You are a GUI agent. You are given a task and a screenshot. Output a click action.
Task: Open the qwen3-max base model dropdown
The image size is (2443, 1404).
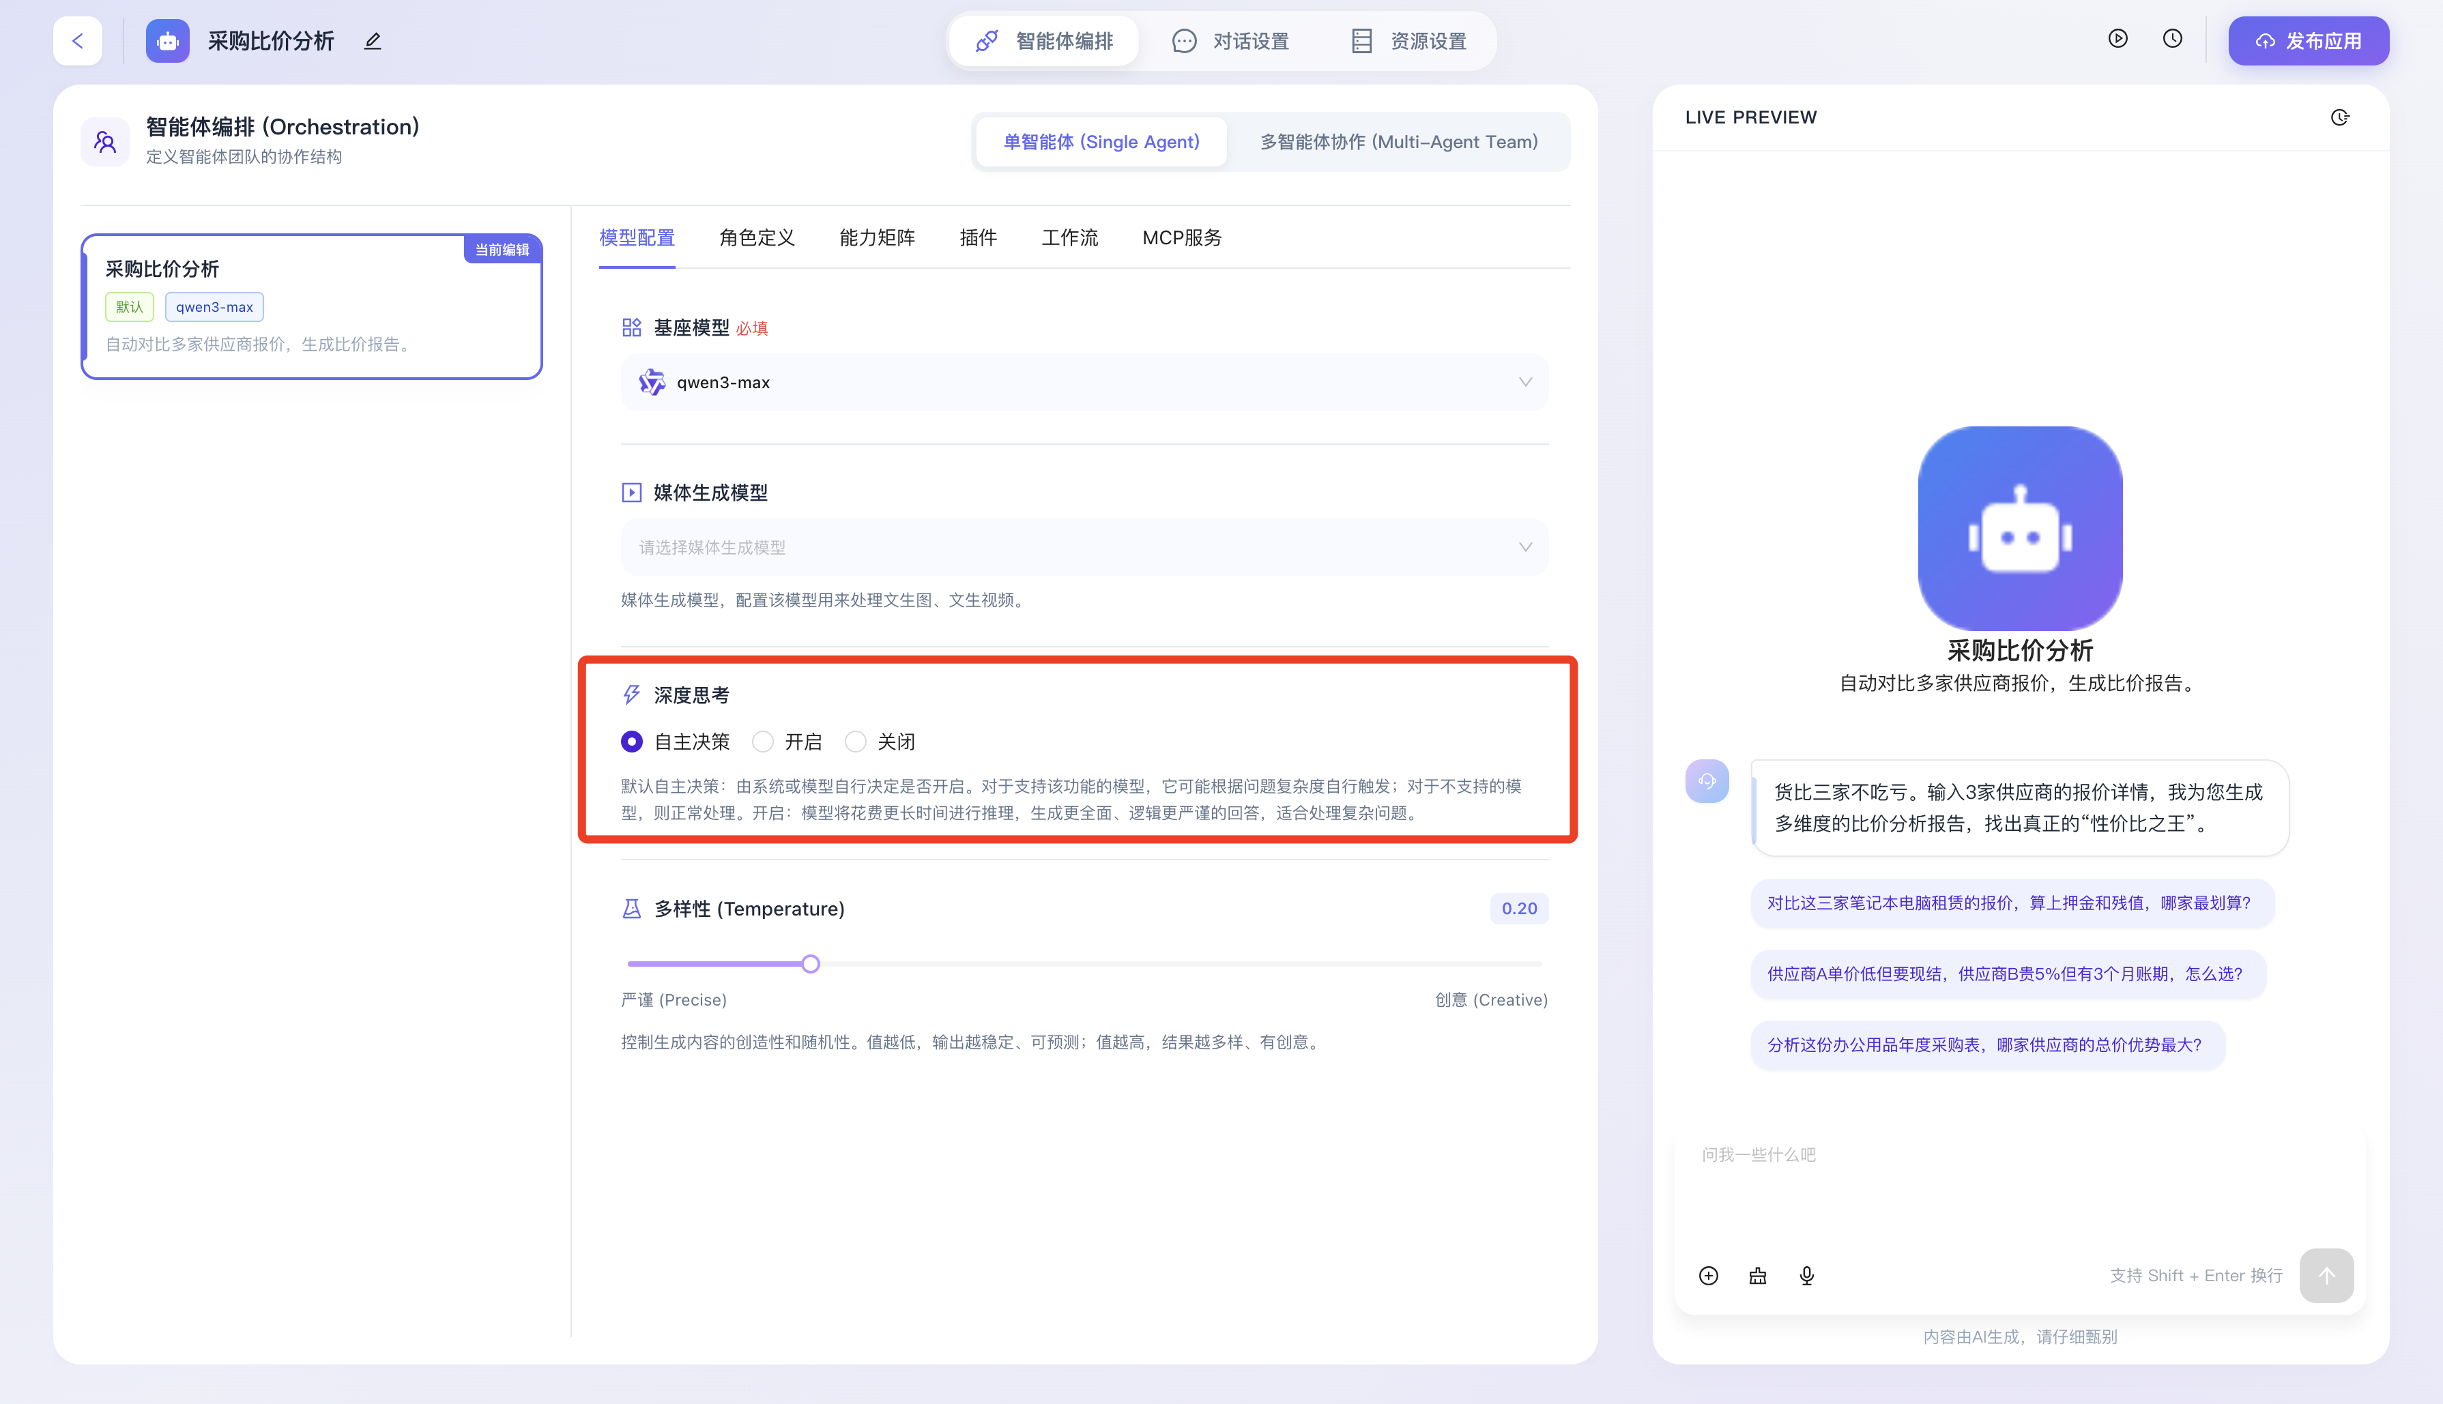pos(1084,382)
